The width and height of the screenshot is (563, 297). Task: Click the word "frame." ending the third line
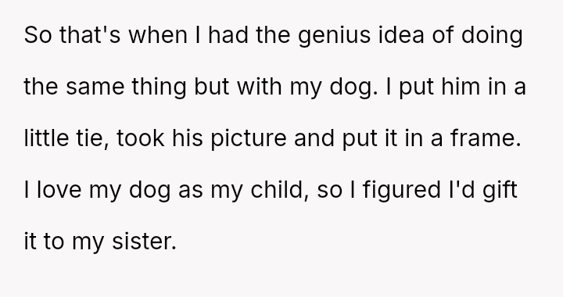coord(486,138)
